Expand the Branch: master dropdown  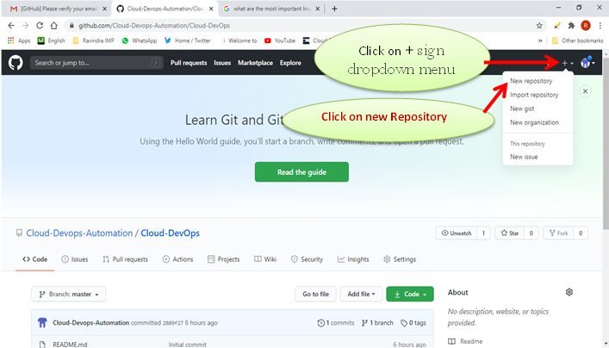pyautogui.click(x=68, y=294)
